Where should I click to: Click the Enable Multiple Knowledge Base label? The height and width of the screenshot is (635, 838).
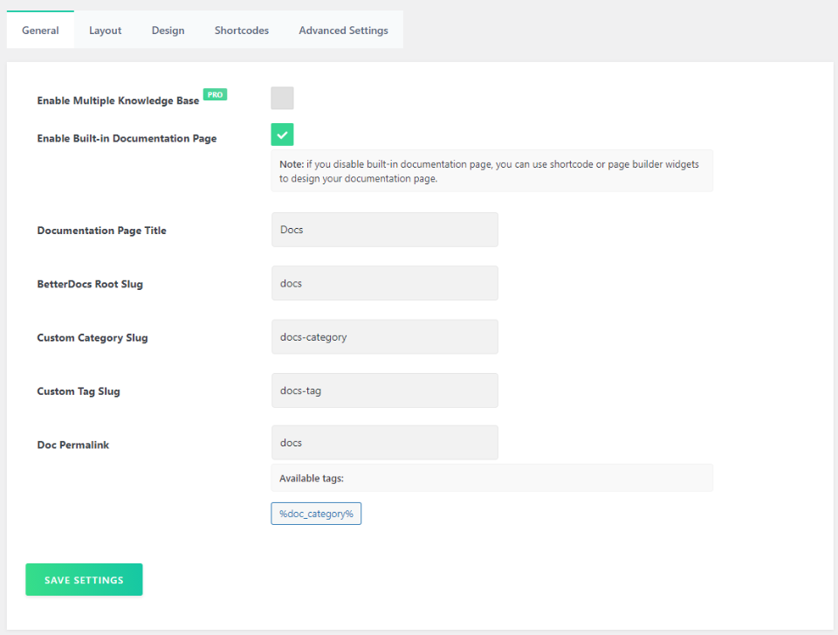[x=118, y=101]
